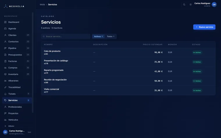Open Trazabilidad in the sidebar
221x138 pixels.
17,87
